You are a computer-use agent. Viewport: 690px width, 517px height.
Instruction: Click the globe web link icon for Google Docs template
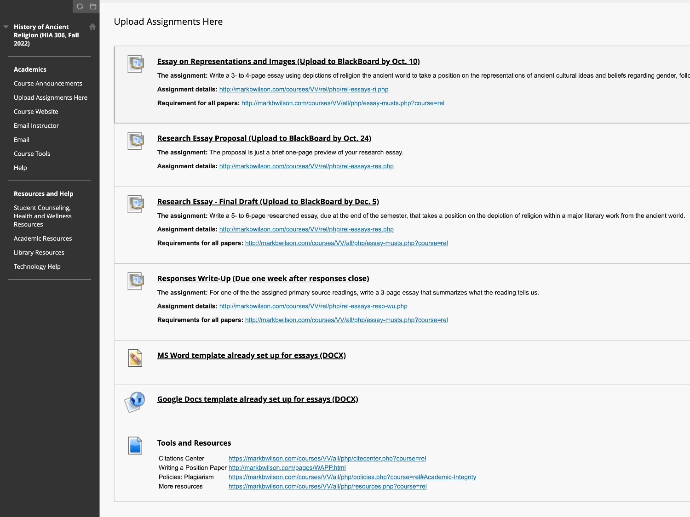135,402
